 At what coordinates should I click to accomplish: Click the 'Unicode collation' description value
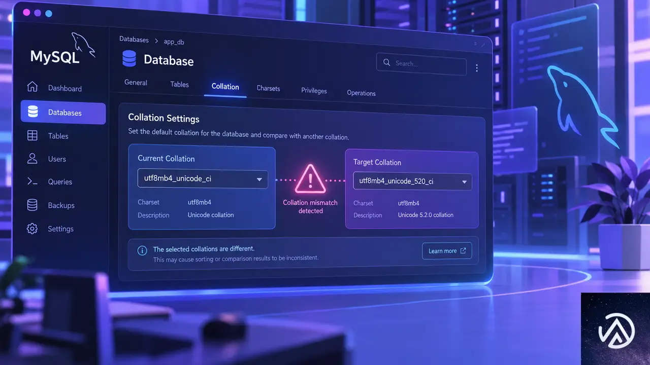(211, 215)
